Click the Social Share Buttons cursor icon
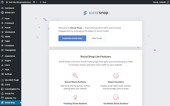The image size is (170, 106). 75,75
